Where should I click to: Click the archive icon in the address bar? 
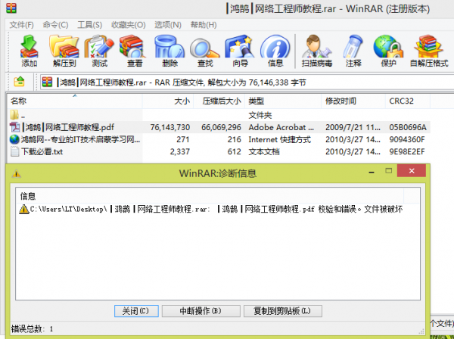(47, 82)
